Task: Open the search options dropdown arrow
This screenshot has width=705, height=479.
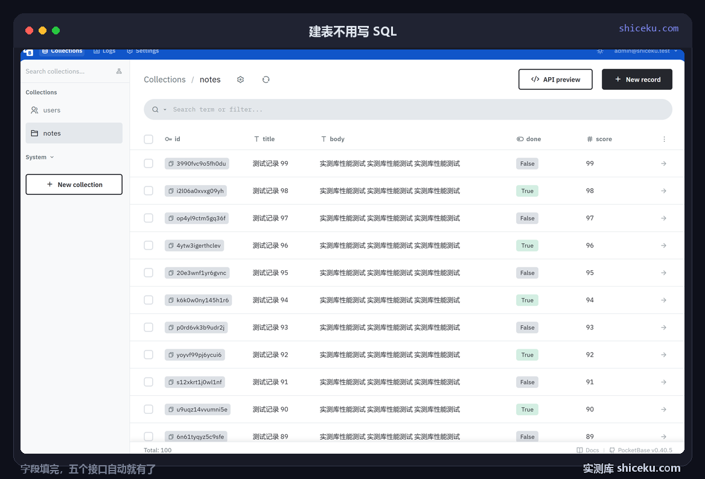Action: coord(165,110)
